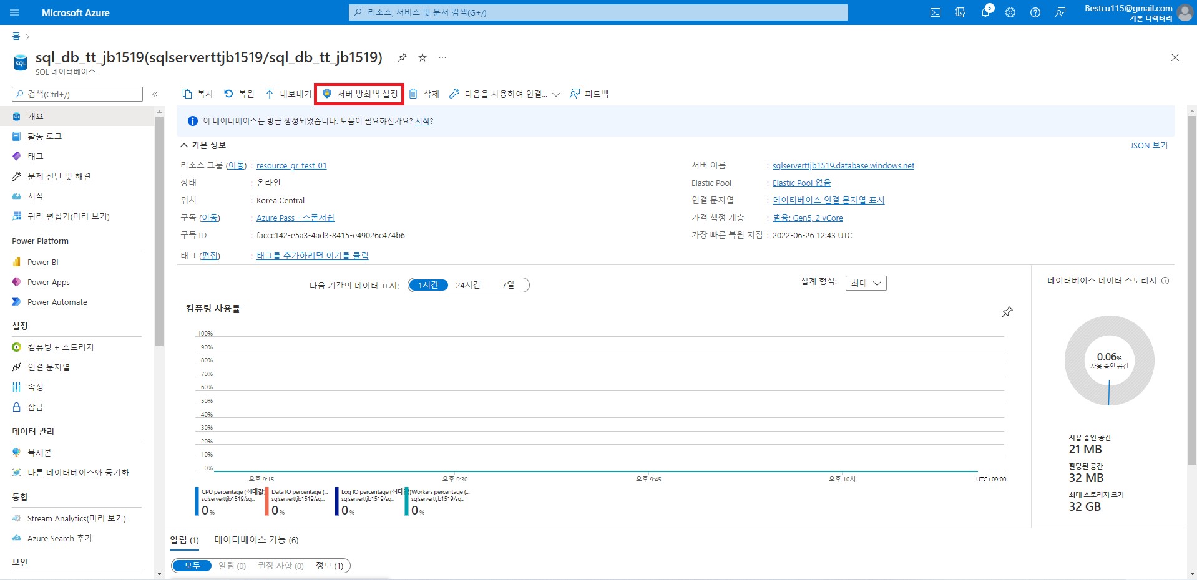Image resolution: width=1197 pixels, height=580 pixels.
Task: Mark the database as favorite star
Action: pyautogui.click(x=423, y=57)
